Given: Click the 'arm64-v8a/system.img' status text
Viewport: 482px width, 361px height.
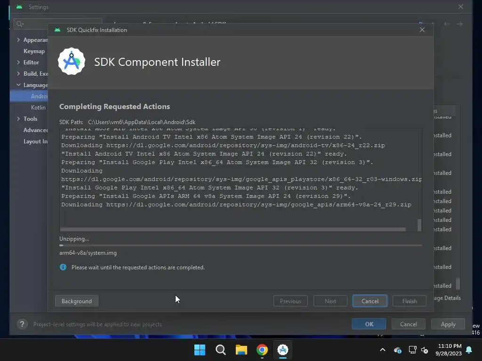Looking at the screenshot, I should [x=88, y=253].
